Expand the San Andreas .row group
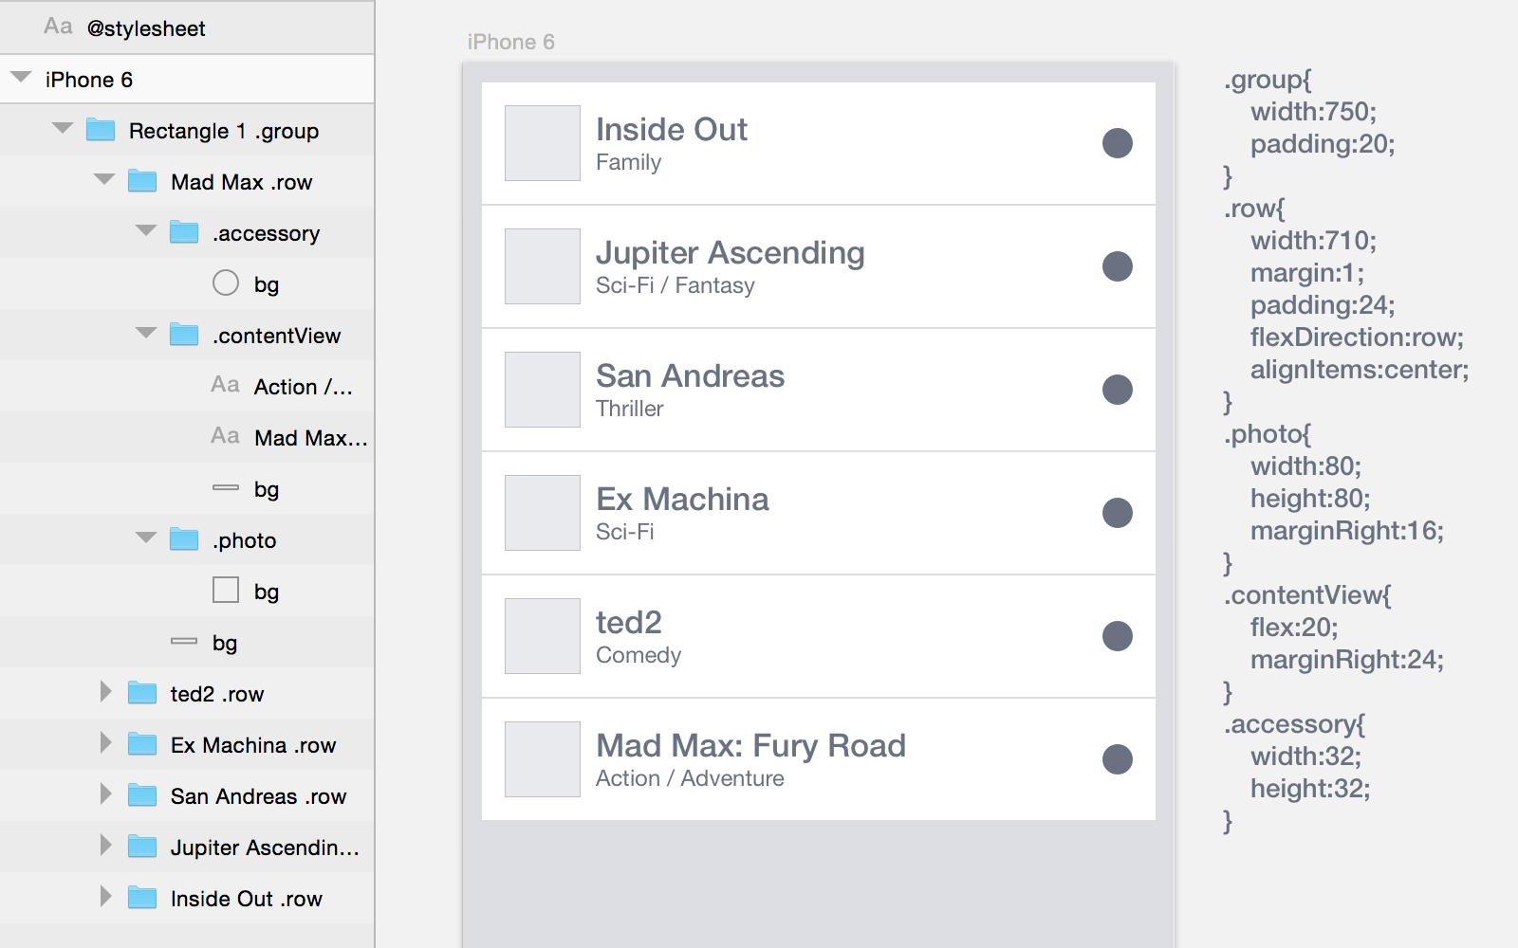Viewport: 1518px width, 948px height. tap(104, 795)
